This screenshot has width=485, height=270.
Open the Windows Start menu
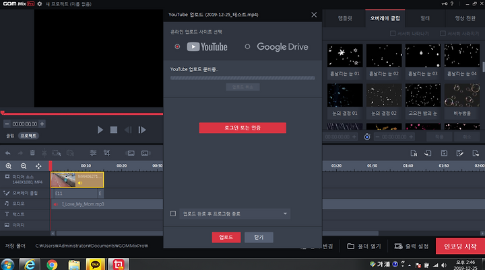[x=7, y=265]
